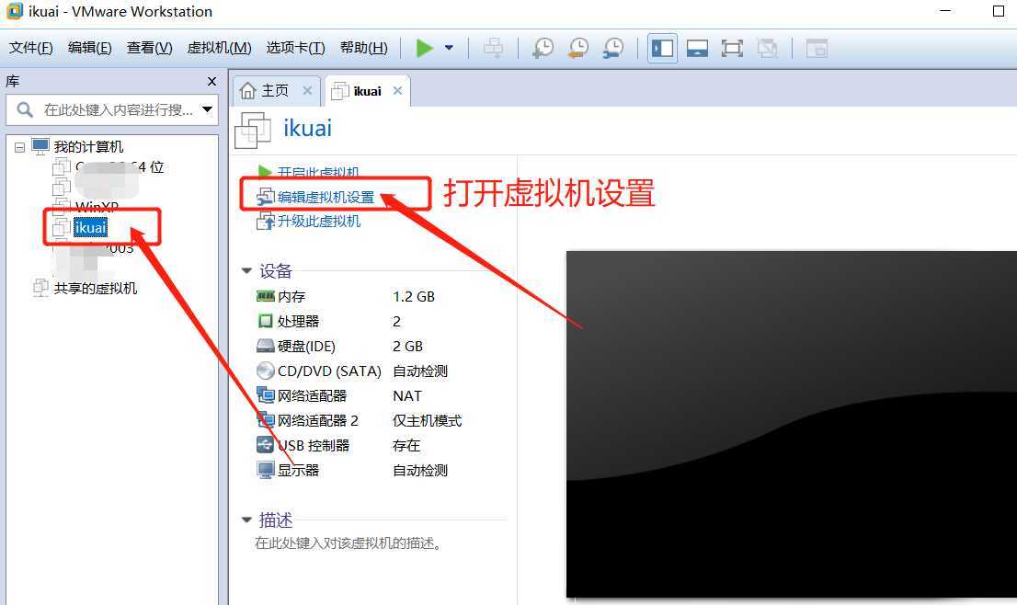Viewport: 1017px width, 605px height.
Task: Collapse the 设备 section
Action: (246, 270)
